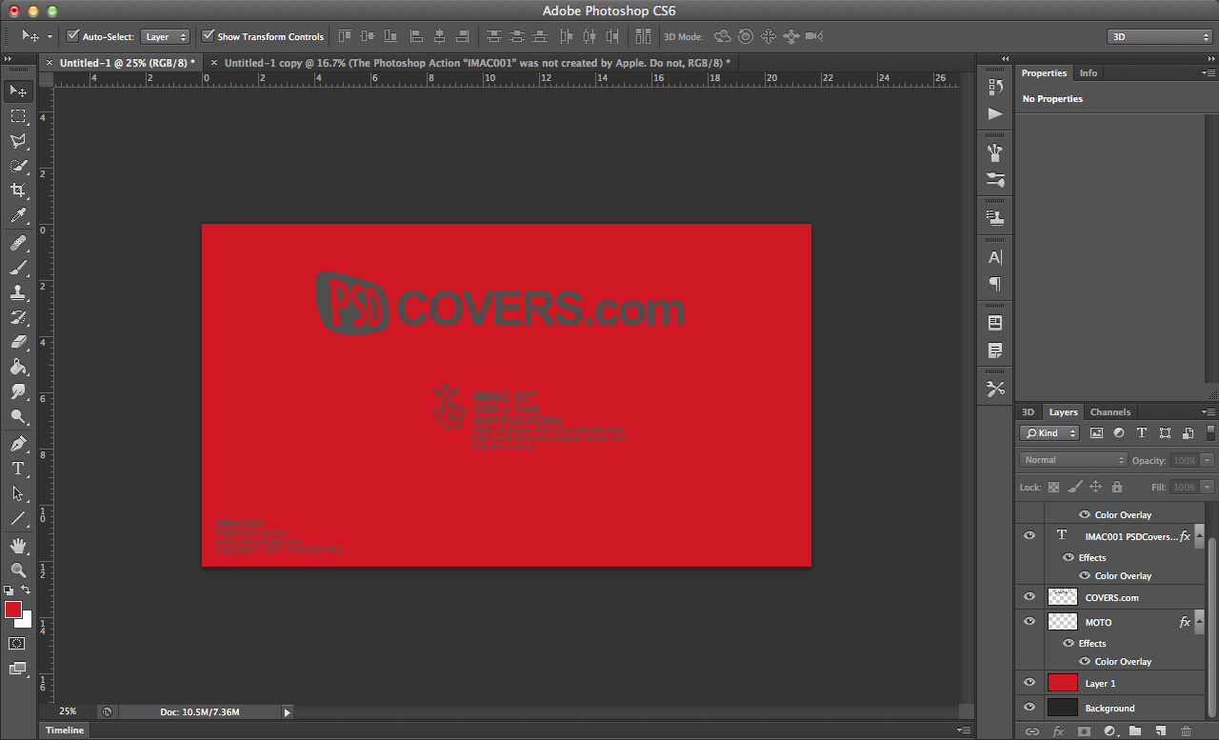Create a new layer from Layers panel
The height and width of the screenshot is (740, 1219).
[x=1160, y=731]
